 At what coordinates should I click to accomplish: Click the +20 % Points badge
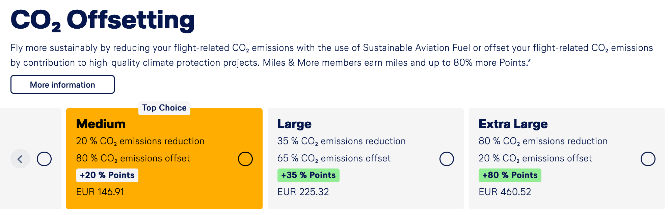click(107, 175)
